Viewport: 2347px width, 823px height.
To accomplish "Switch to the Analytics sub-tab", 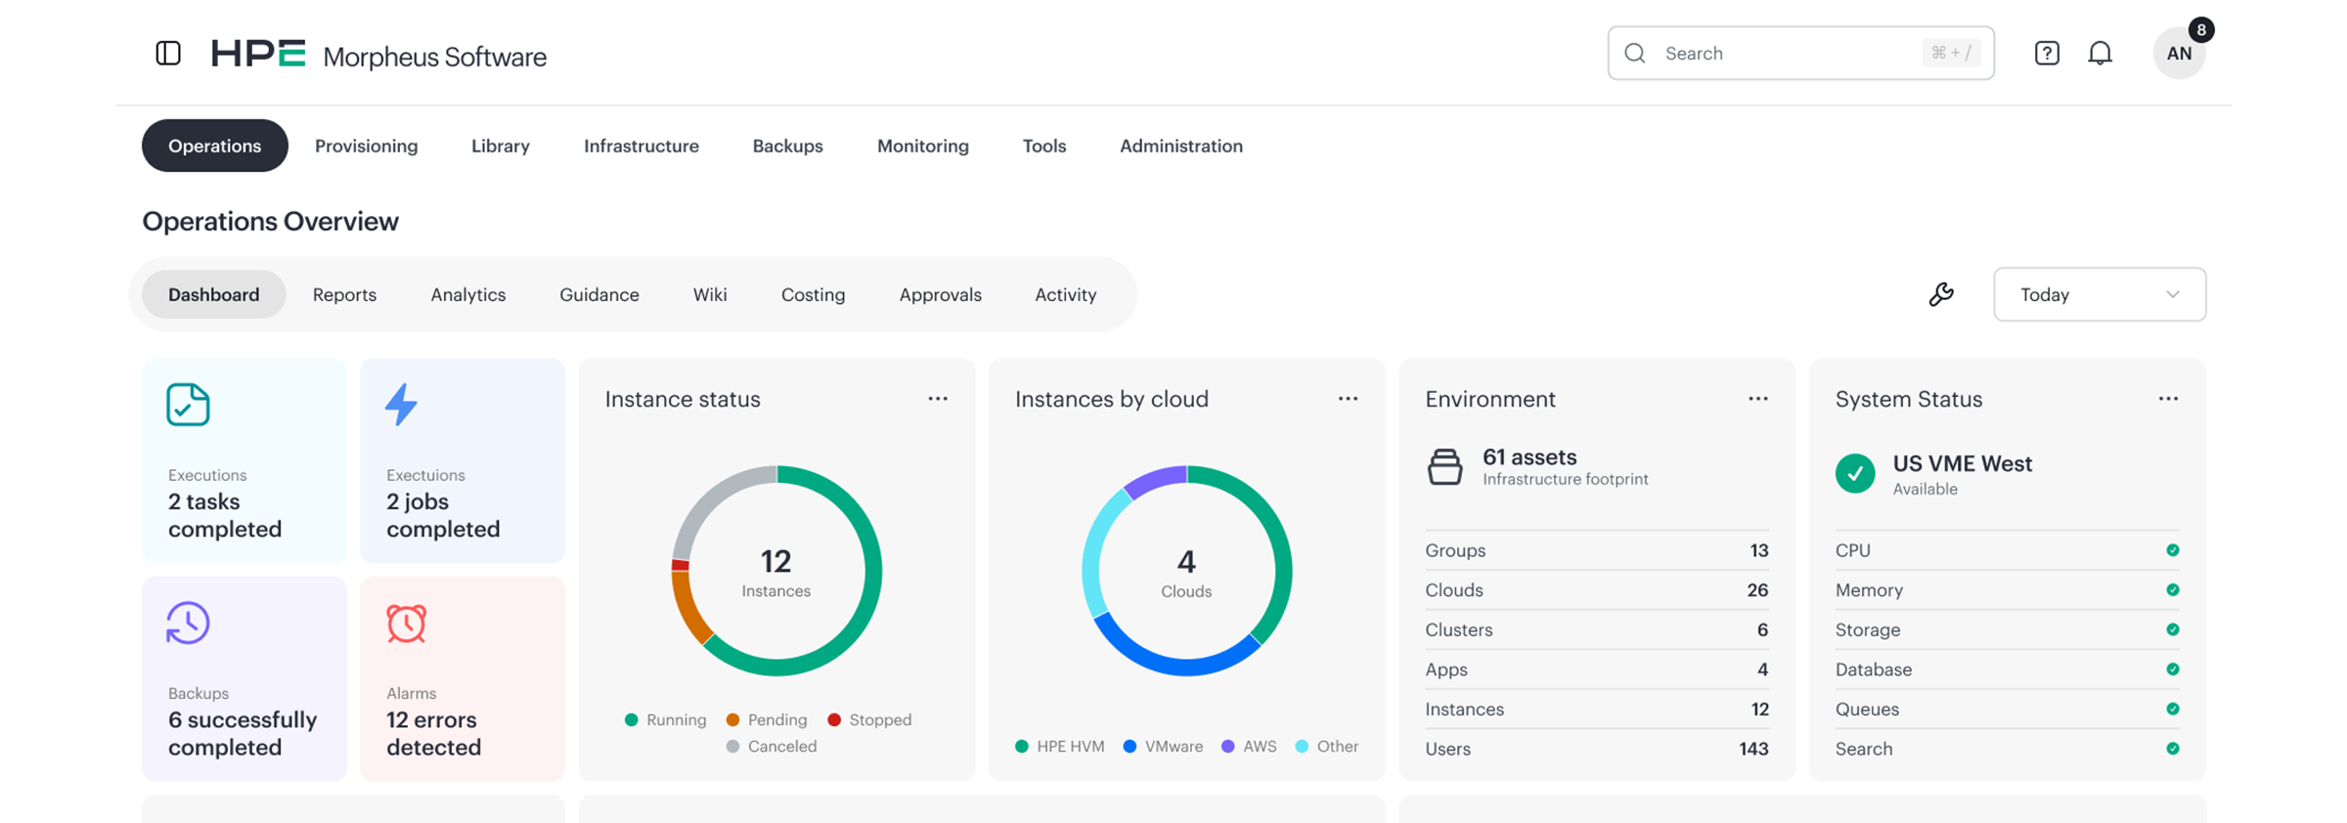I will tap(468, 294).
